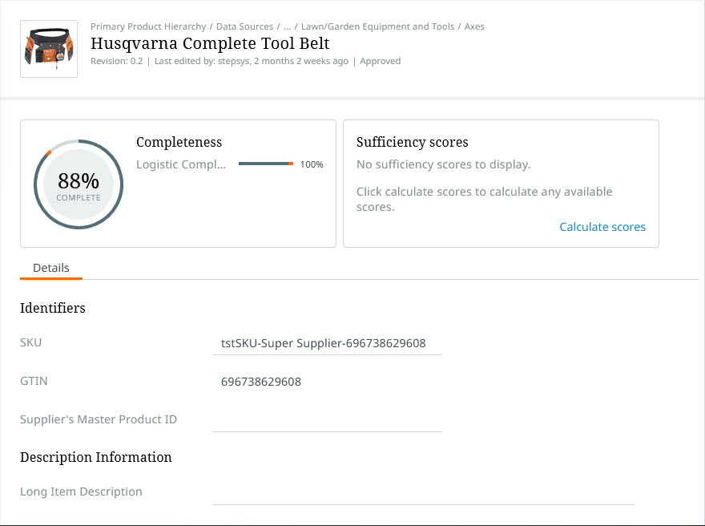The image size is (705, 526).
Task: Open Primary Product Hierarchy breadcrumb
Action: point(148,26)
